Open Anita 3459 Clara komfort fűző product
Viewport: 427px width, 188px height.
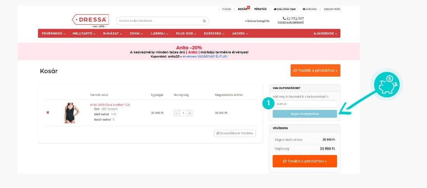pyautogui.click(x=110, y=105)
